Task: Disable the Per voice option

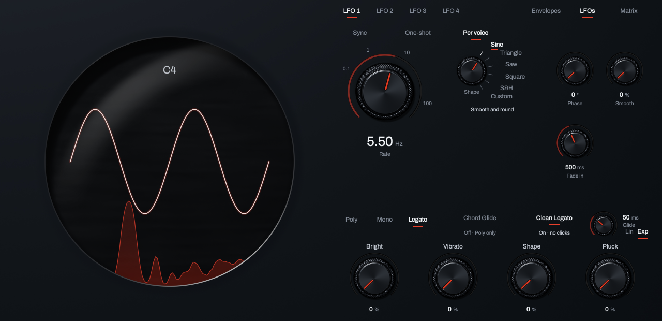Action: 476,33
